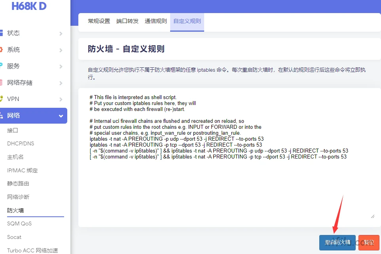Open IP/MAC 绑定 page
Image resolution: width=381 pixels, height=254 pixels.
pos(23,170)
